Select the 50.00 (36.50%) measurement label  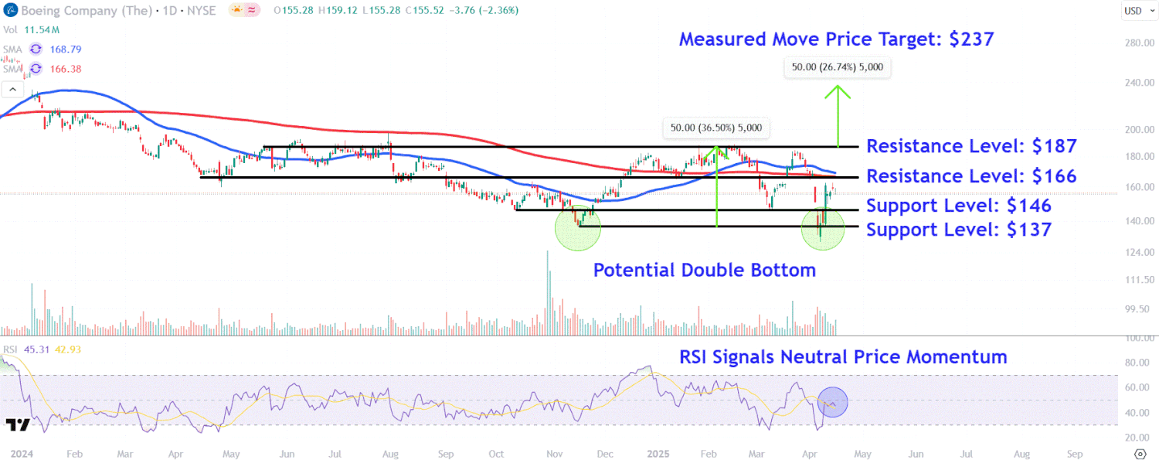pos(716,128)
